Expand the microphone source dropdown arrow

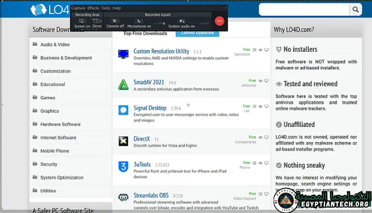142,21
